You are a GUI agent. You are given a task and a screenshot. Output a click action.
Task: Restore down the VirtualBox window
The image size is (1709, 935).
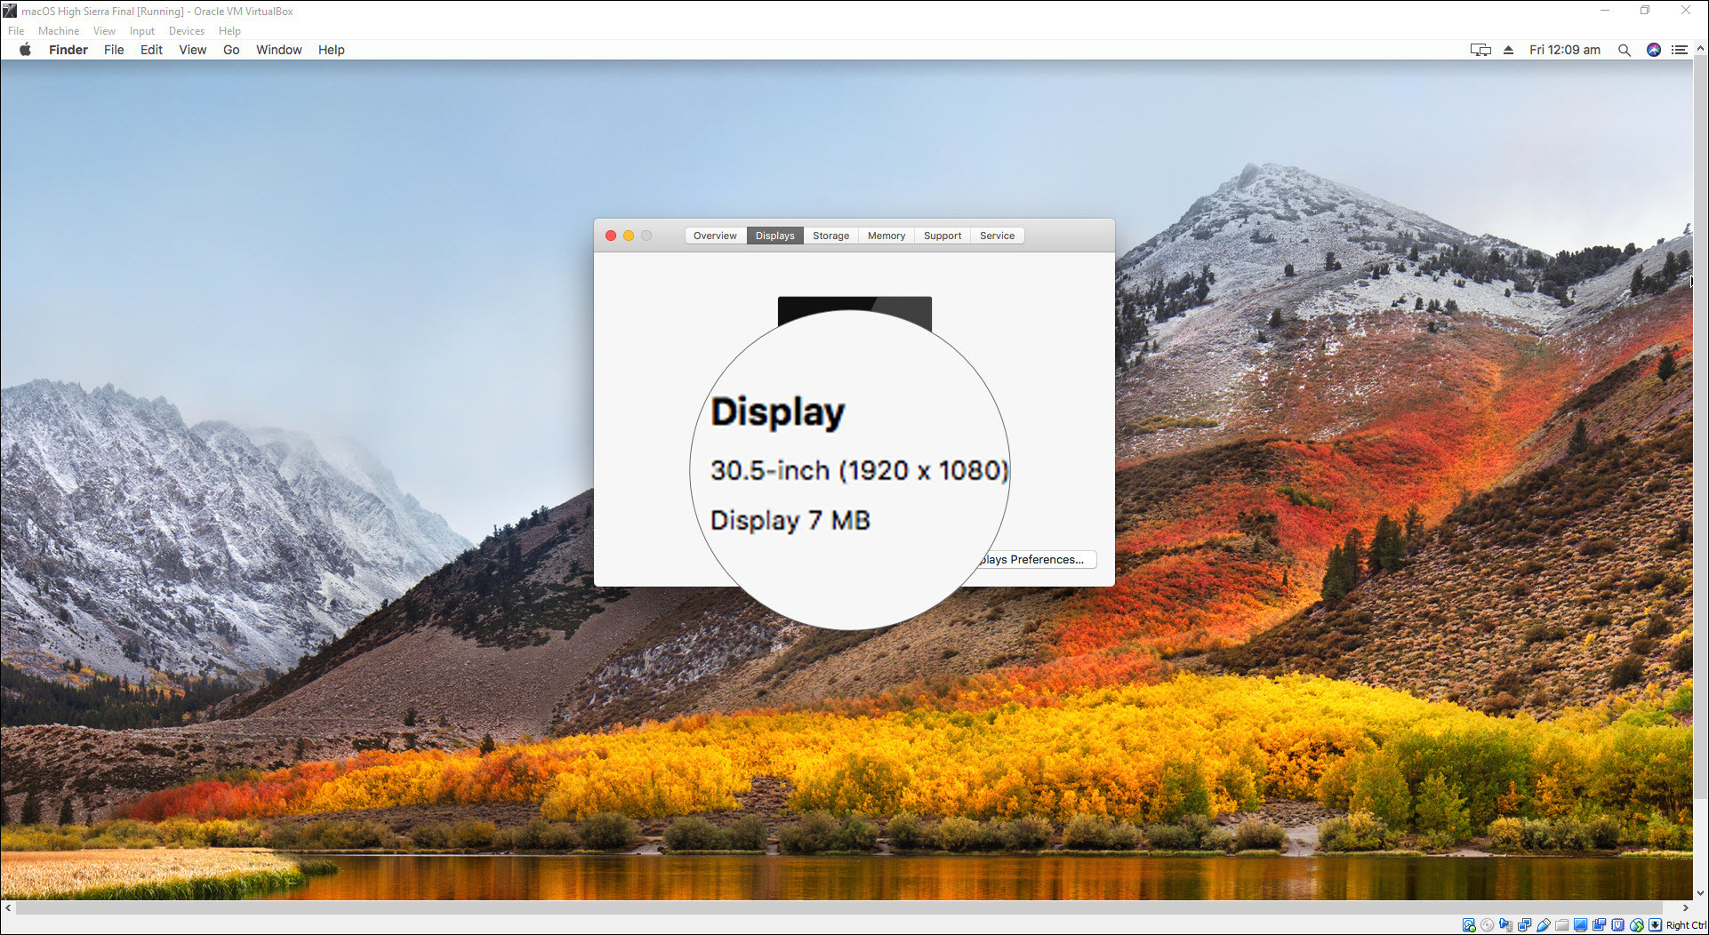tap(1645, 11)
